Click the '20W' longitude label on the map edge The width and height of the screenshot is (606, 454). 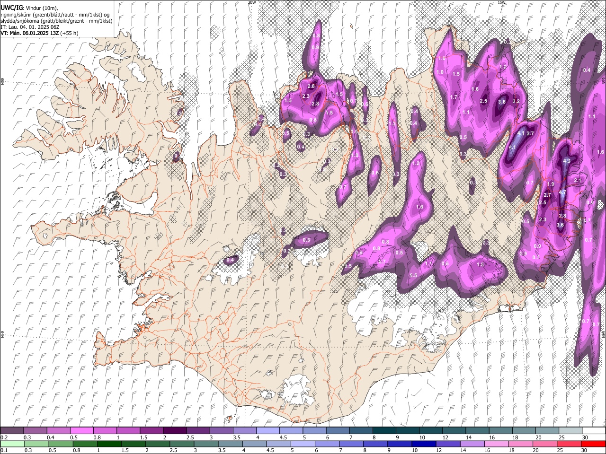[252, 2]
